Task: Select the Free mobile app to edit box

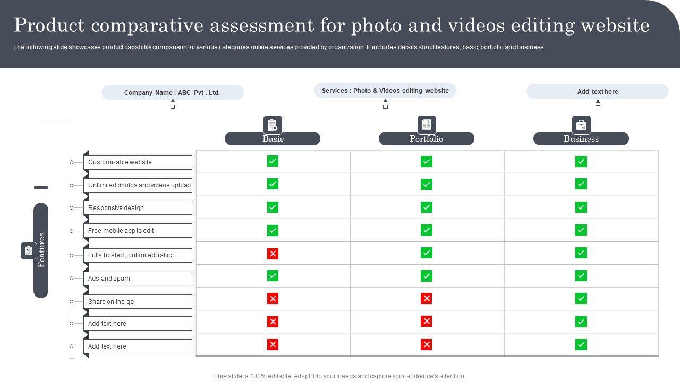Action: pyautogui.click(x=138, y=231)
